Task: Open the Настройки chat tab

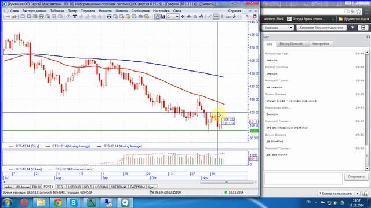Action: point(321,44)
